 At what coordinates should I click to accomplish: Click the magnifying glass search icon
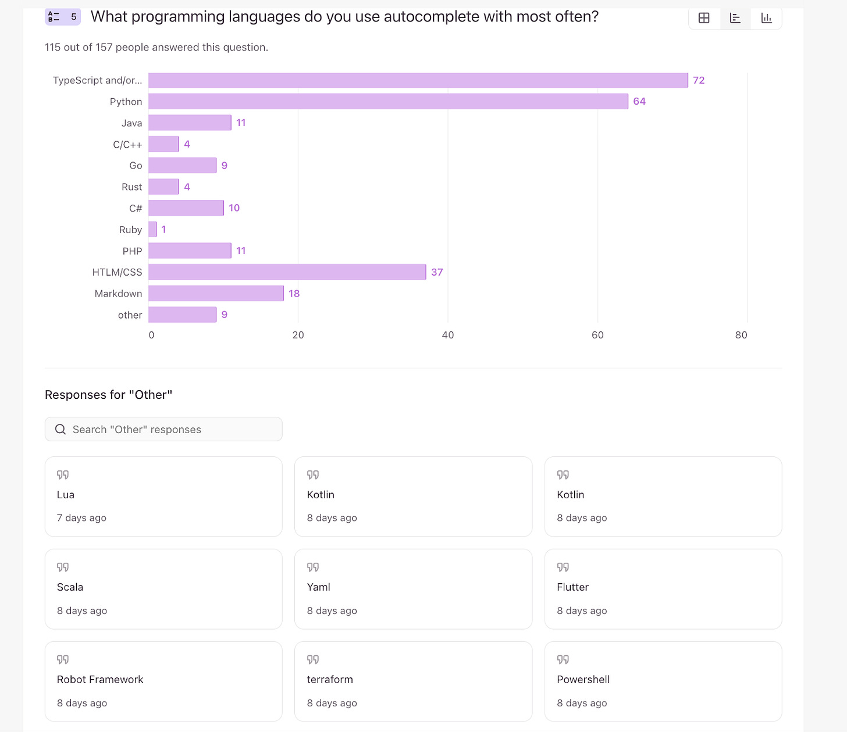tap(61, 430)
